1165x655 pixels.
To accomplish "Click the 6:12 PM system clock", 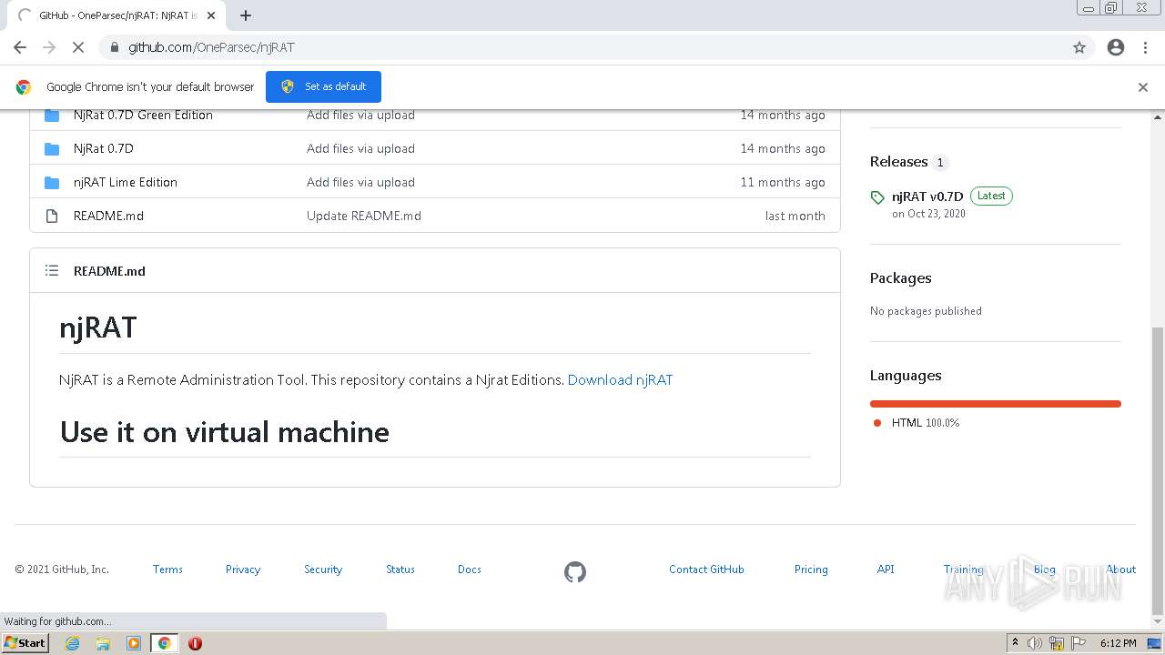I will pyautogui.click(x=1118, y=643).
